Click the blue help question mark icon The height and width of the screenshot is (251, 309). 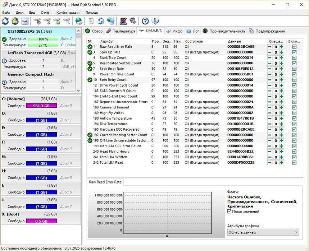tap(145, 21)
